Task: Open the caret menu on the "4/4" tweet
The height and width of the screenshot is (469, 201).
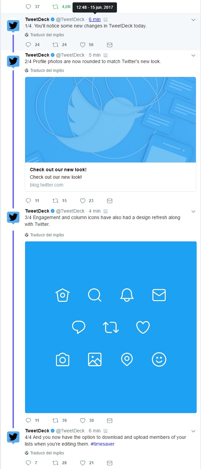Action: (x=193, y=431)
